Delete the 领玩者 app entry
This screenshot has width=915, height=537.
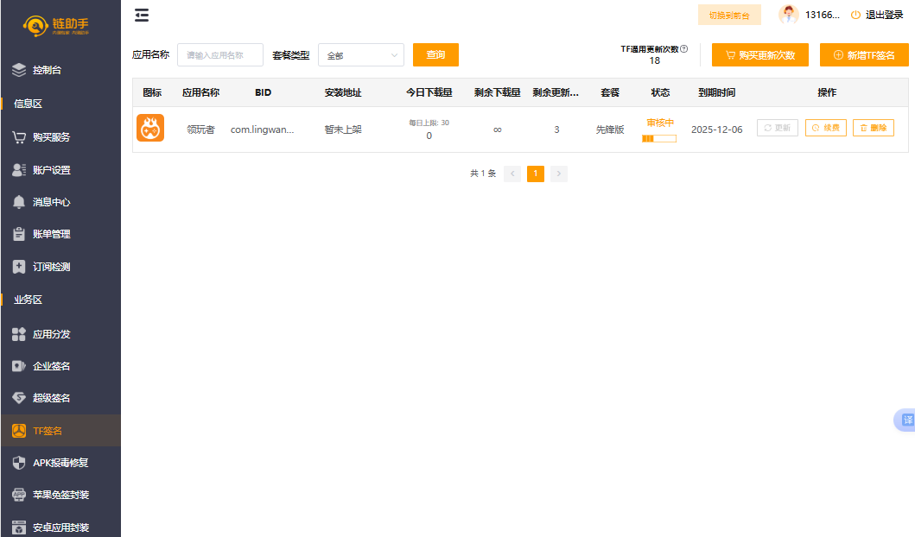[873, 128]
